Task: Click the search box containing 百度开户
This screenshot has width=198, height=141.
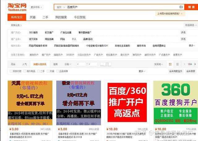Action: (122, 7)
